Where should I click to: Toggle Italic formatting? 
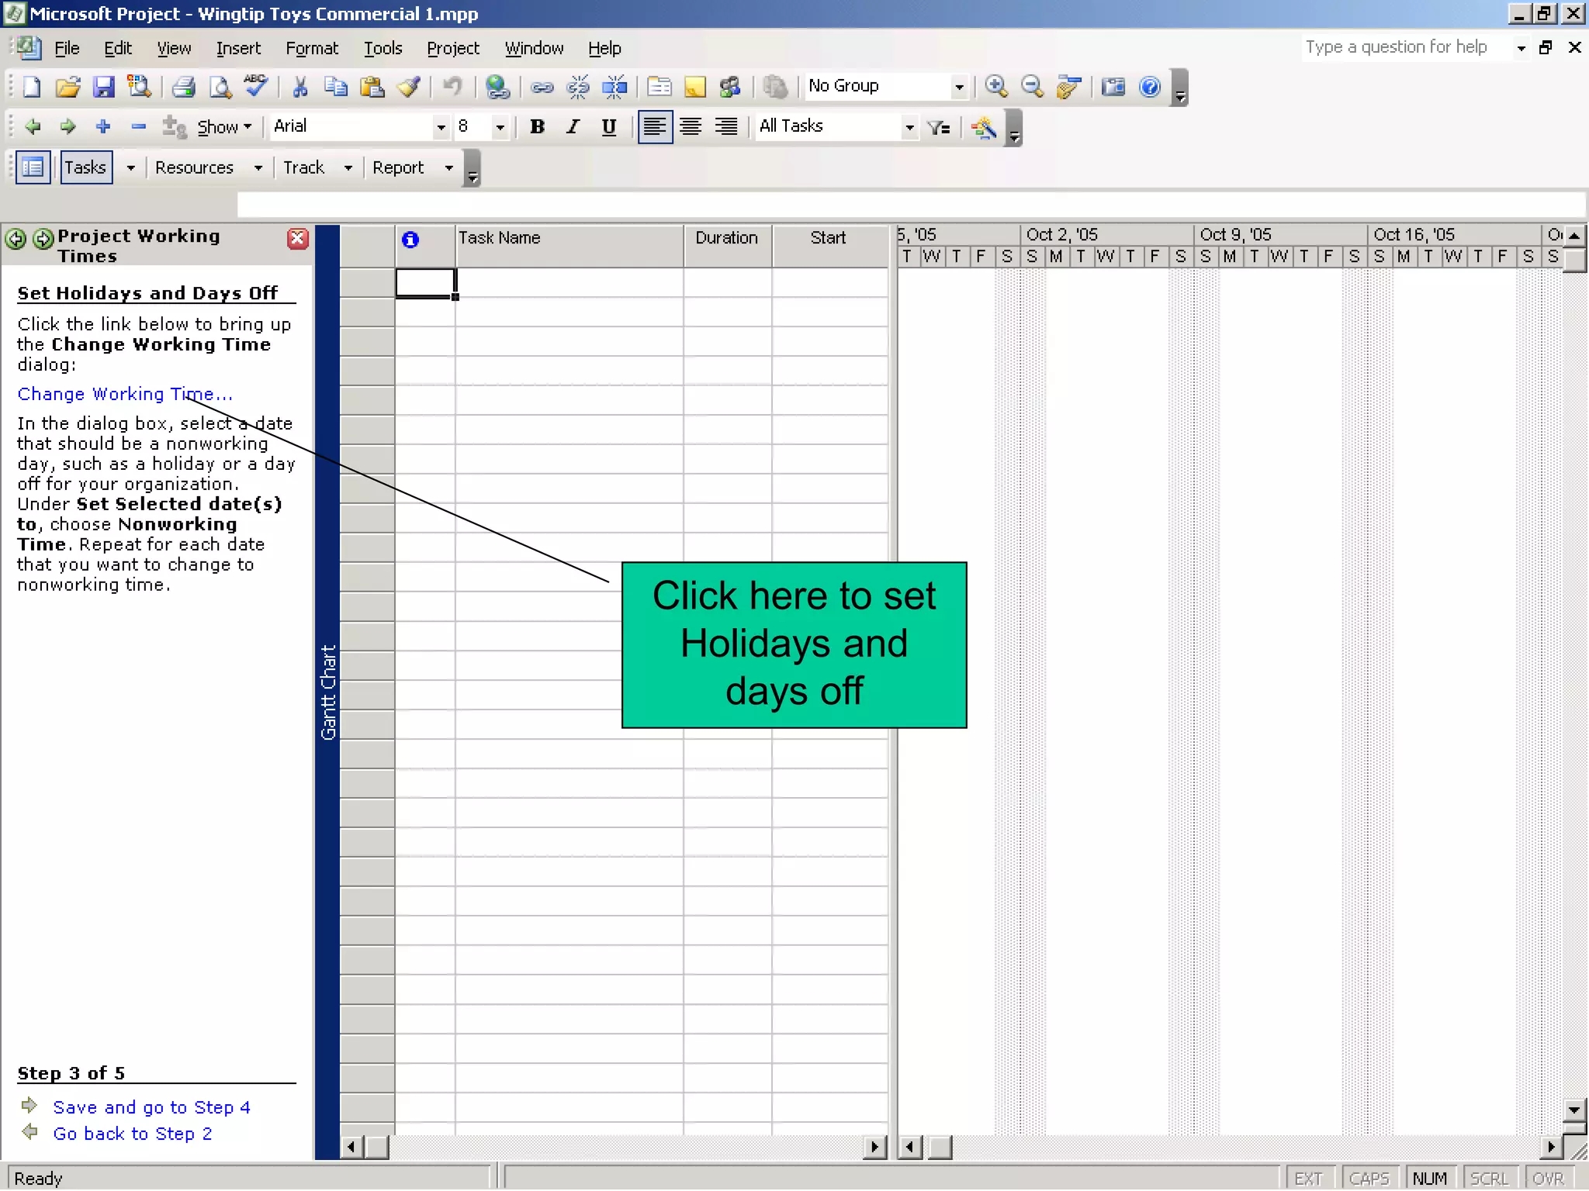click(x=573, y=127)
